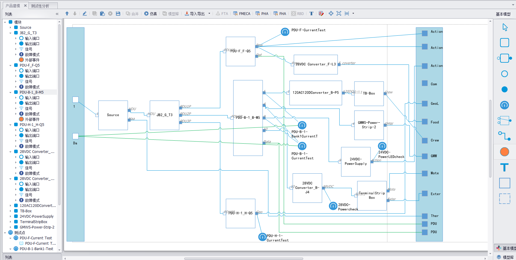Click the 导入导出 import/export button
This screenshot has width=516, height=260.
click(195, 13)
